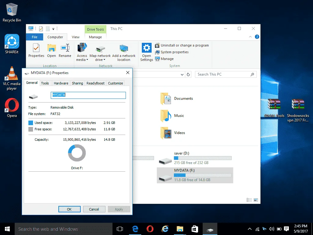
Task: Refresh the This PC address bar
Action: click(x=188, y=75)
